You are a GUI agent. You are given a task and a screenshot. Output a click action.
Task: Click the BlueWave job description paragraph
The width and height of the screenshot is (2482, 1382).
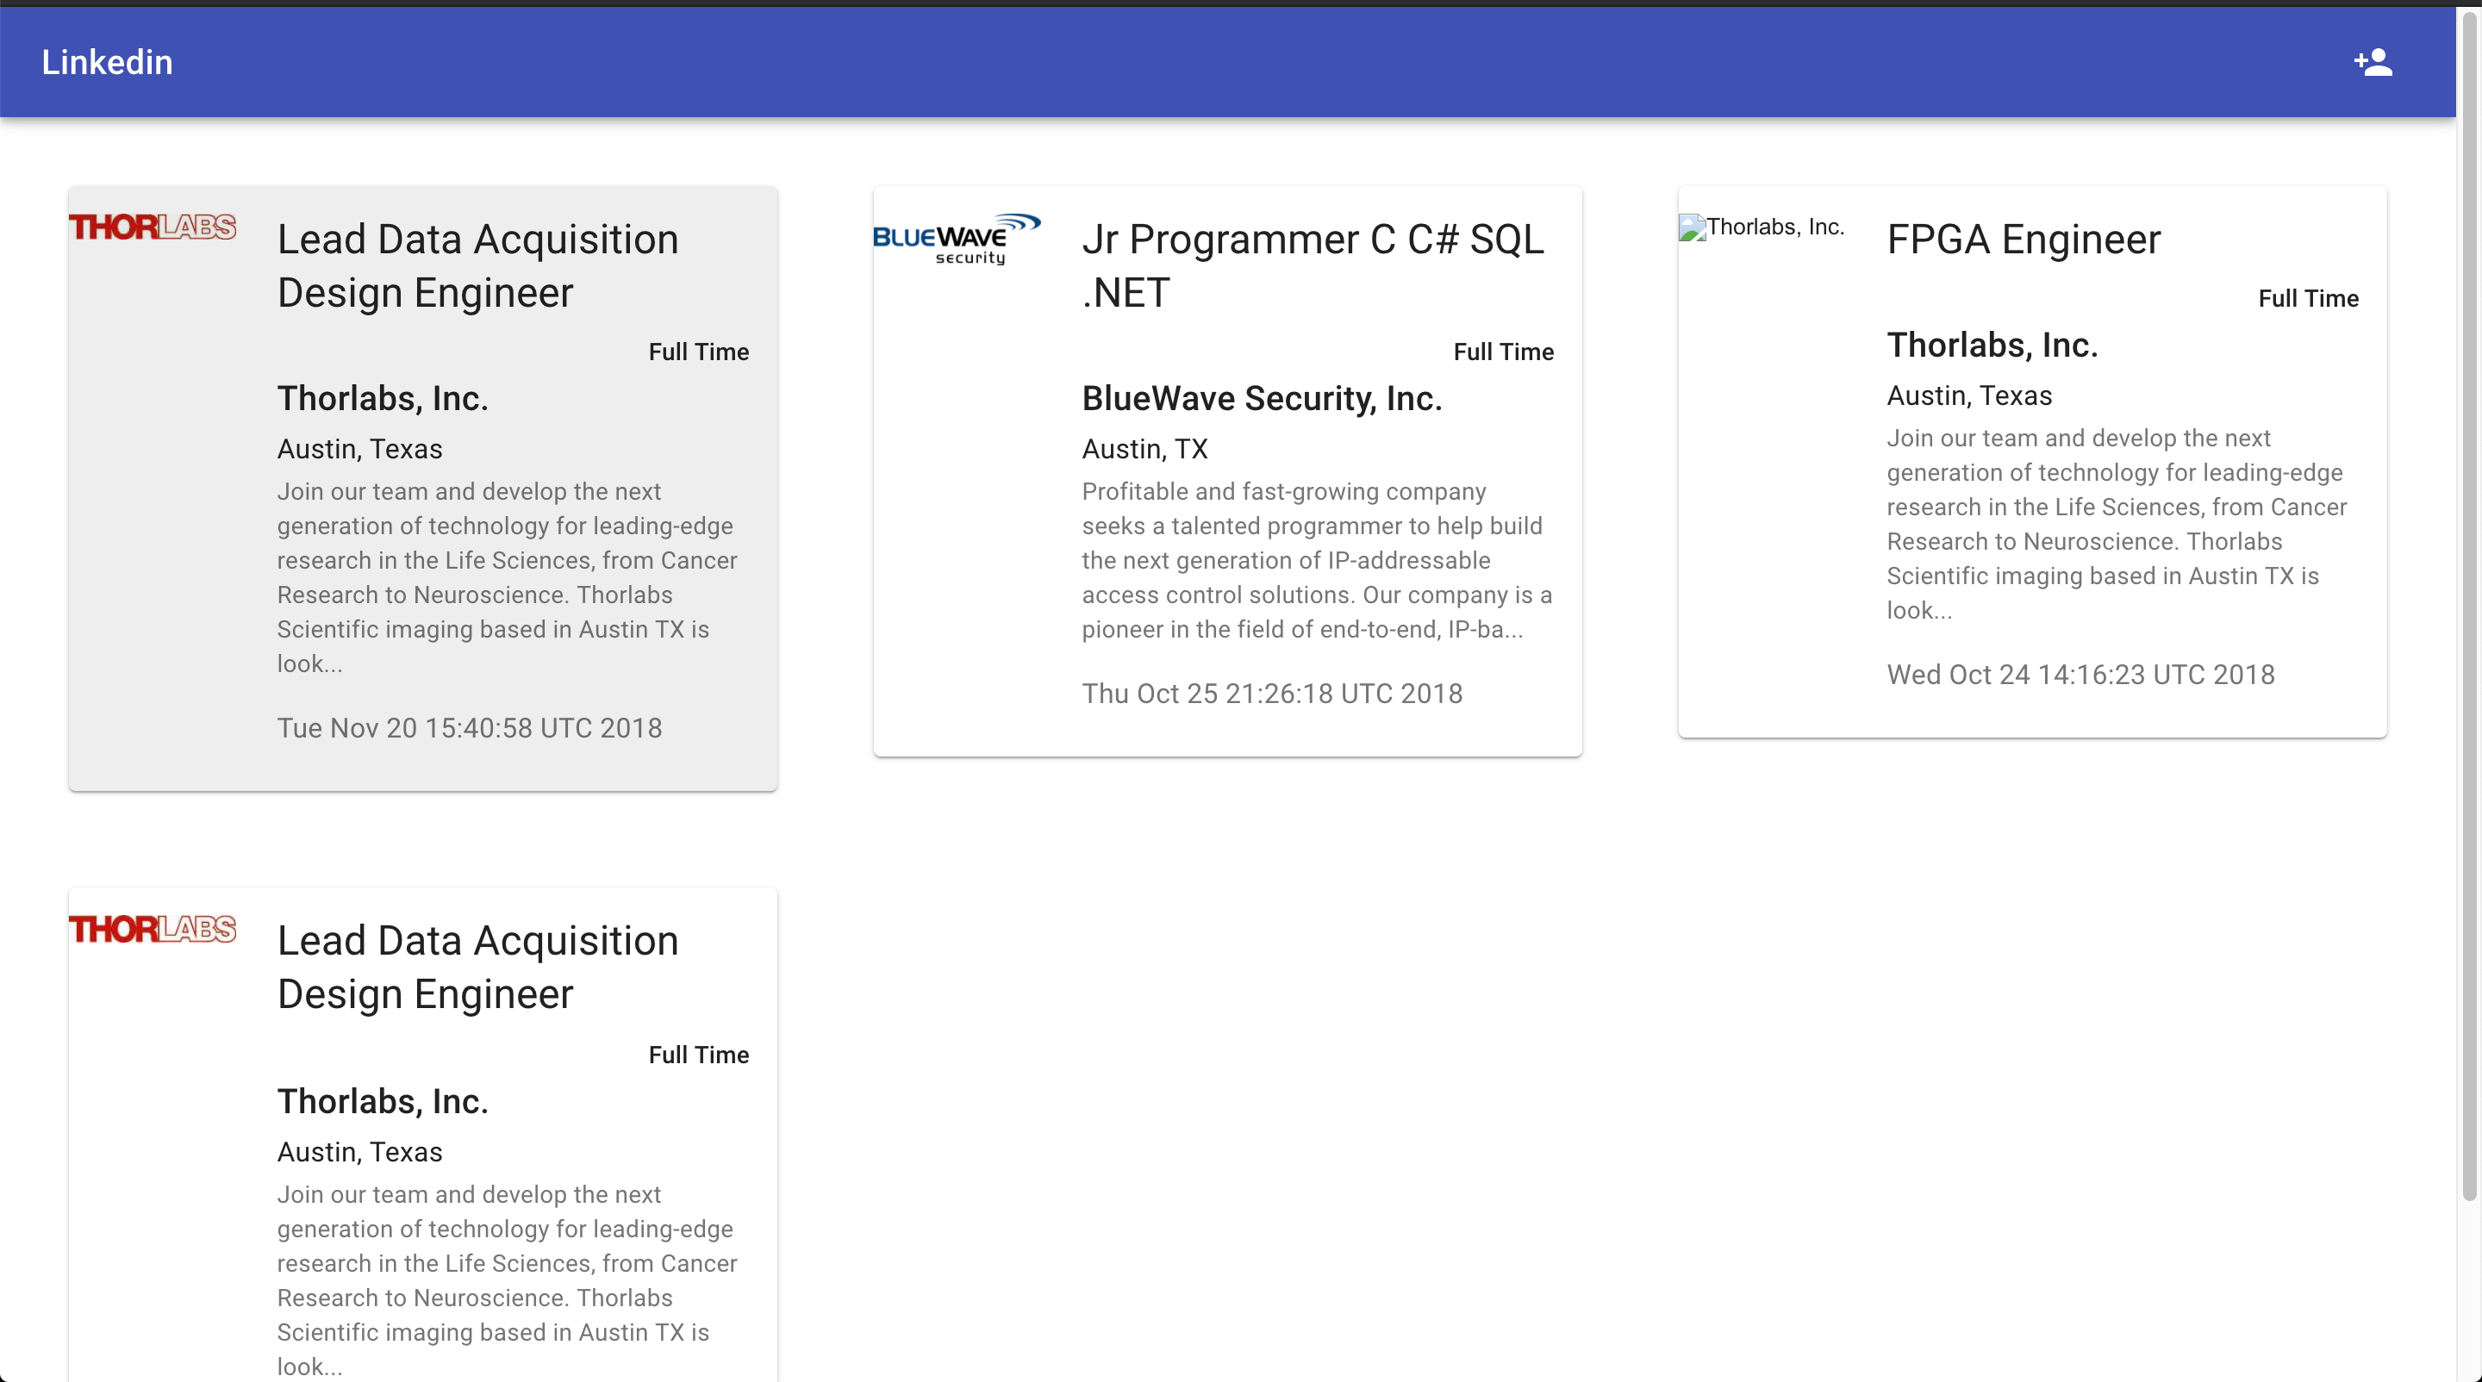click(1316, 559)
